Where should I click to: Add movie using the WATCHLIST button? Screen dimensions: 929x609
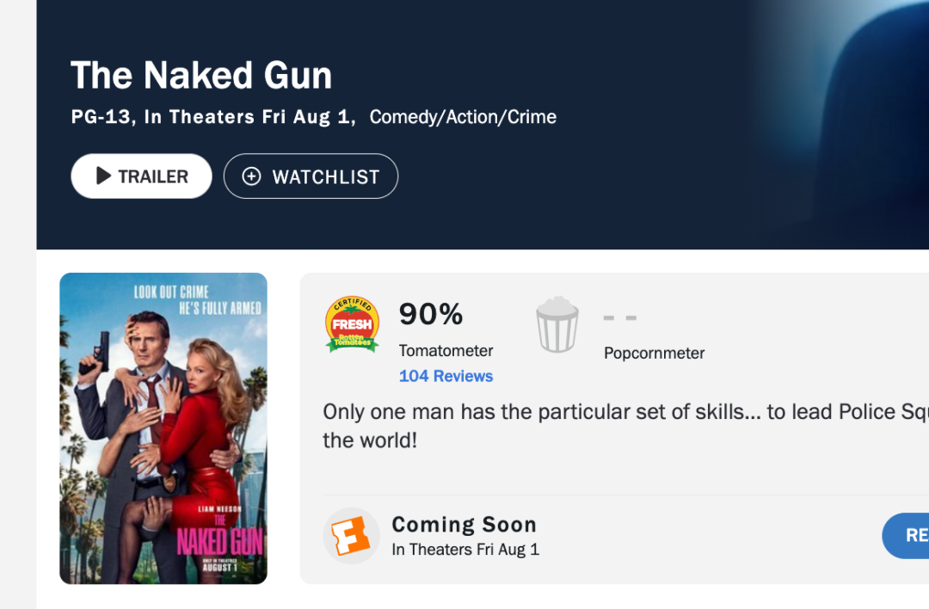pos(311,176)
